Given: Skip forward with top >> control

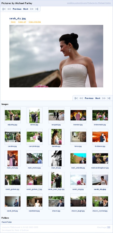Looking at the screenshot, I should (32, 9).
